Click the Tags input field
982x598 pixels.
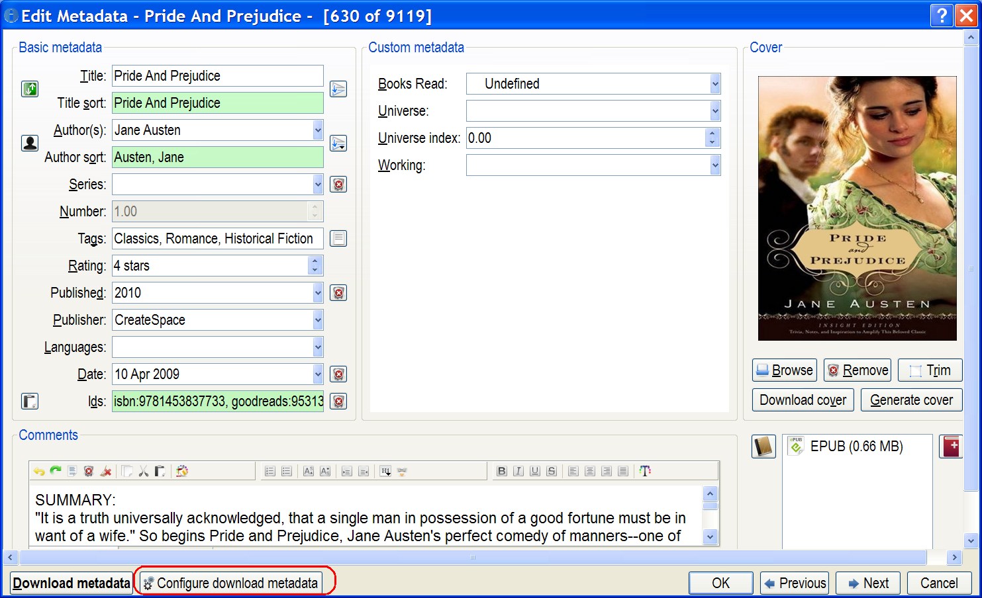(218, 239)
